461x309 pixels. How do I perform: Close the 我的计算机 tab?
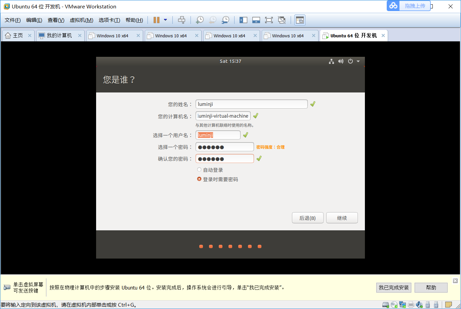tap(80, 35)
